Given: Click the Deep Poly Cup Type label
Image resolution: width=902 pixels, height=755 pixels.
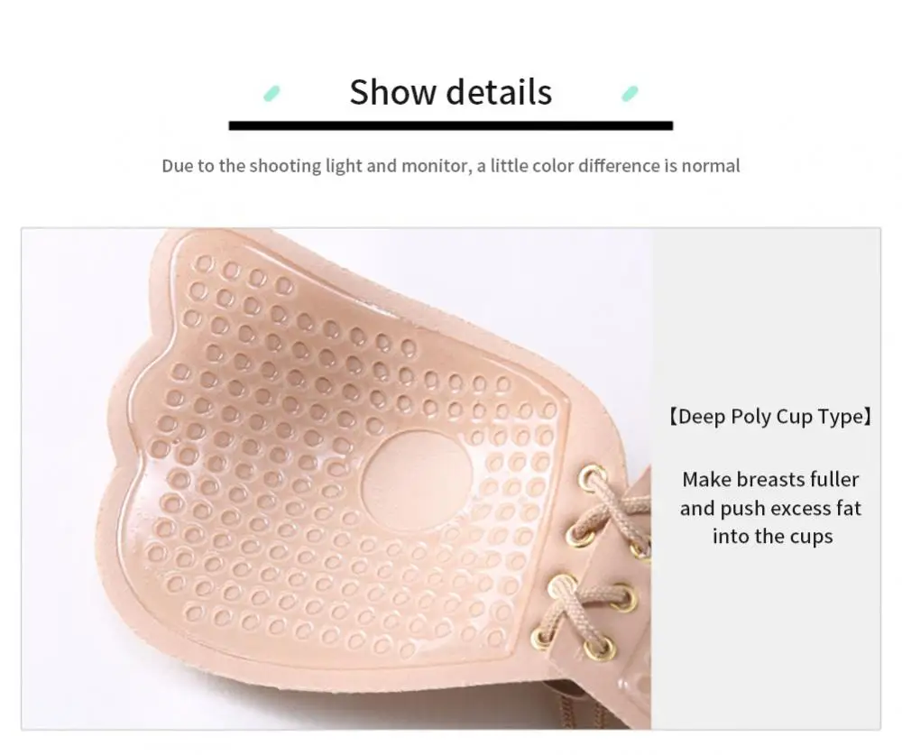Looking at the screenshot, I should (770, 416).
